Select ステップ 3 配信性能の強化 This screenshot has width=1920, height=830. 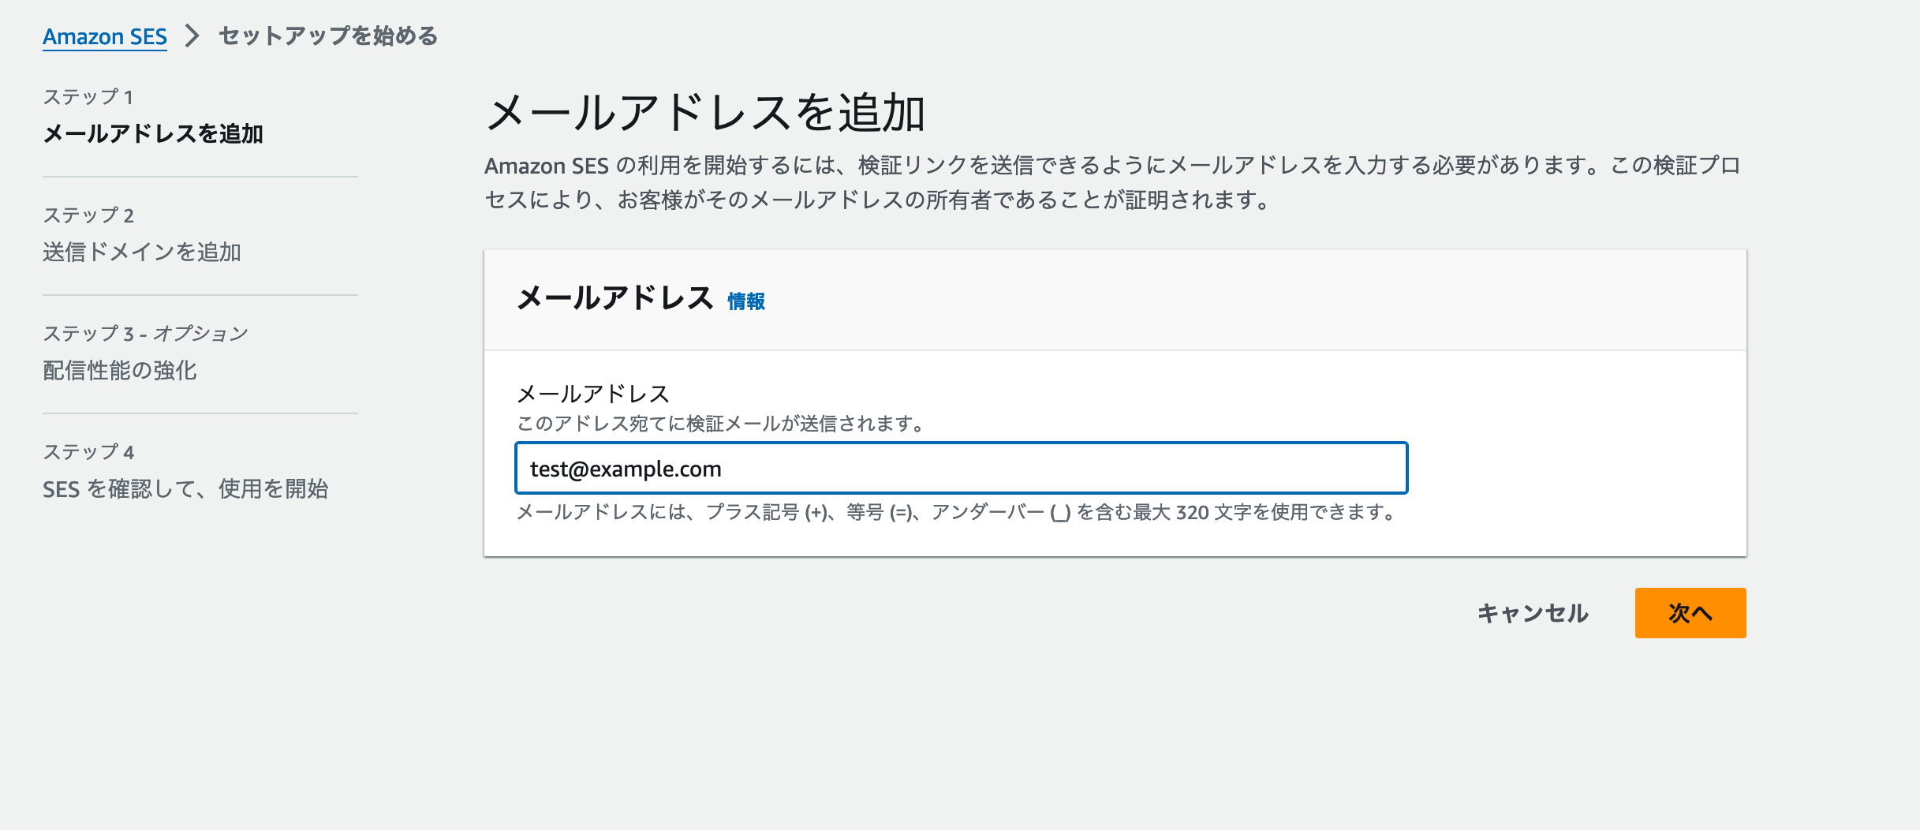pyautogui.click(x=121, y=371)
